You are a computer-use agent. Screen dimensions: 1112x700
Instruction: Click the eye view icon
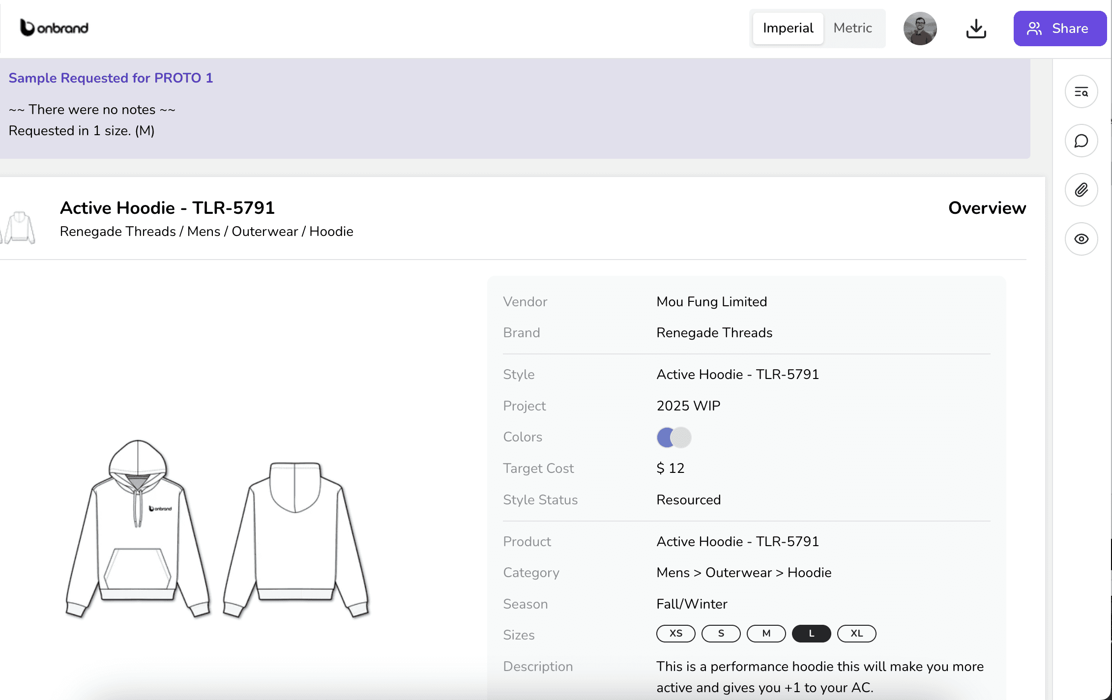pos(1081,239)
